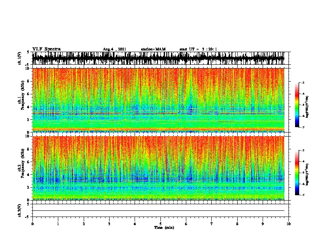325x251 pixels.
Task: Click the "VLF Spectra" plot title
Action: 46,49
